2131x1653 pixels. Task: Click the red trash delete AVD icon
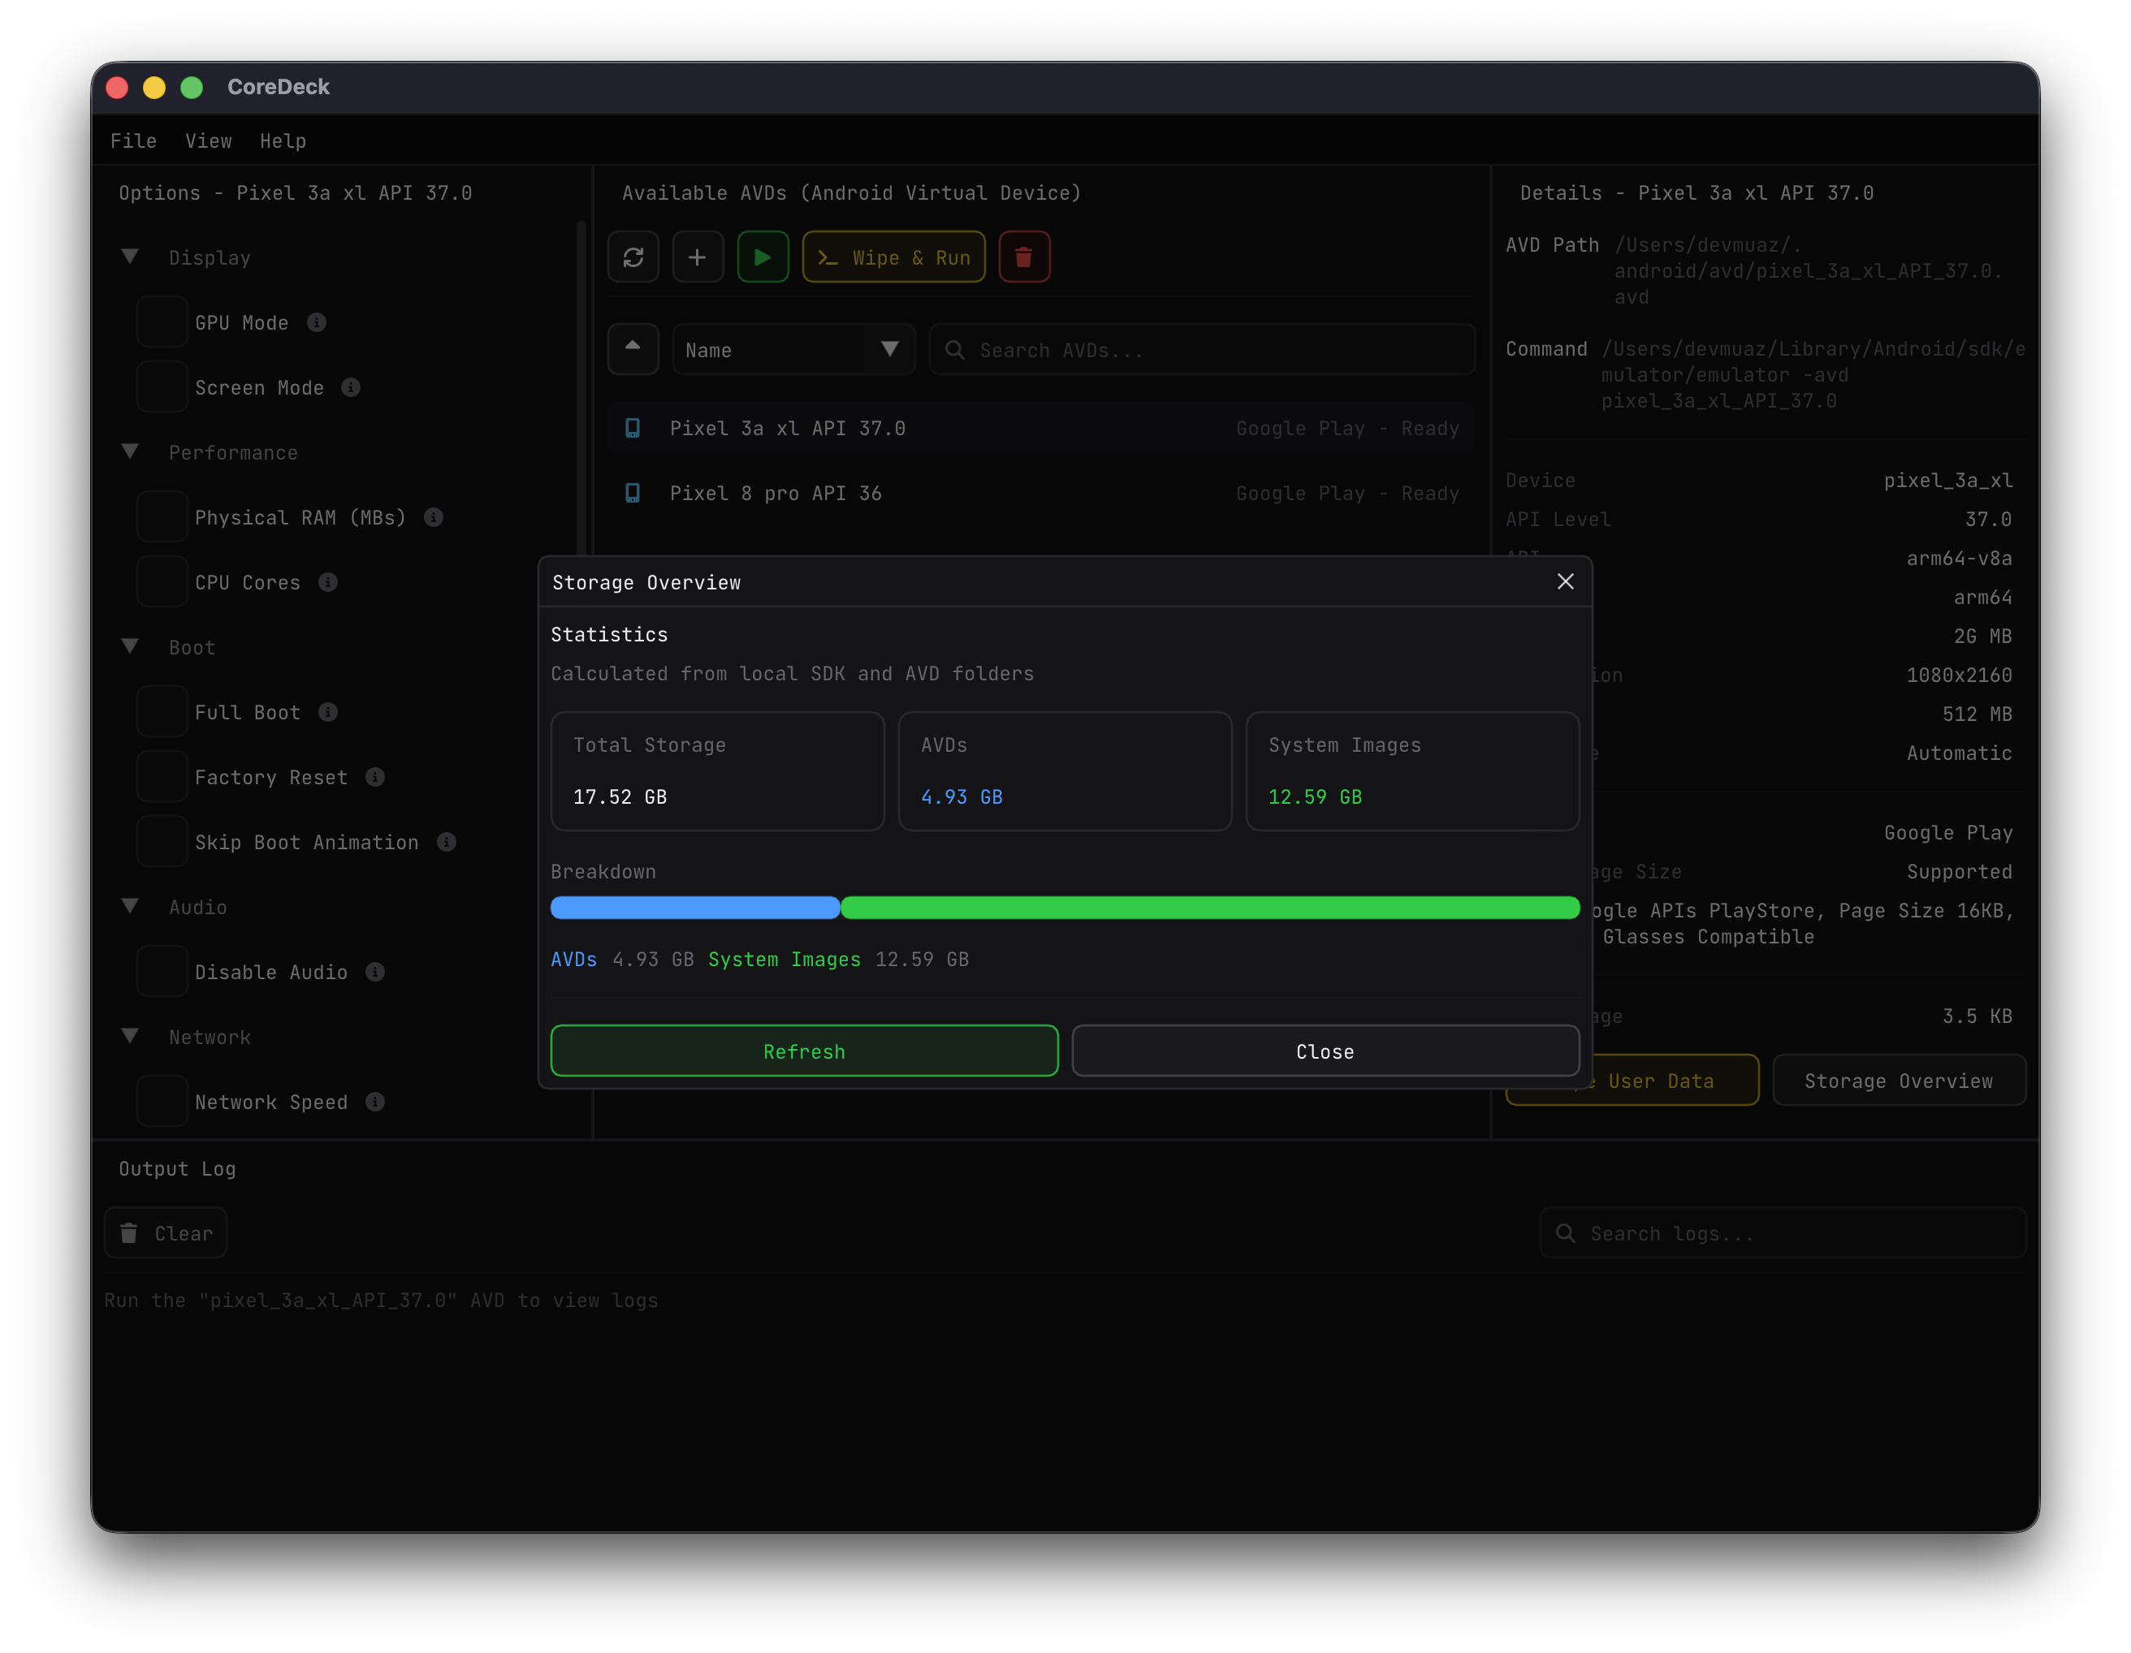1023,257
